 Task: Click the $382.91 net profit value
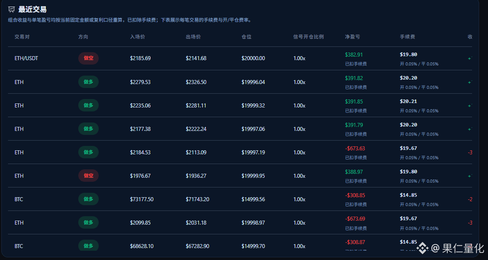pos(354,55)
